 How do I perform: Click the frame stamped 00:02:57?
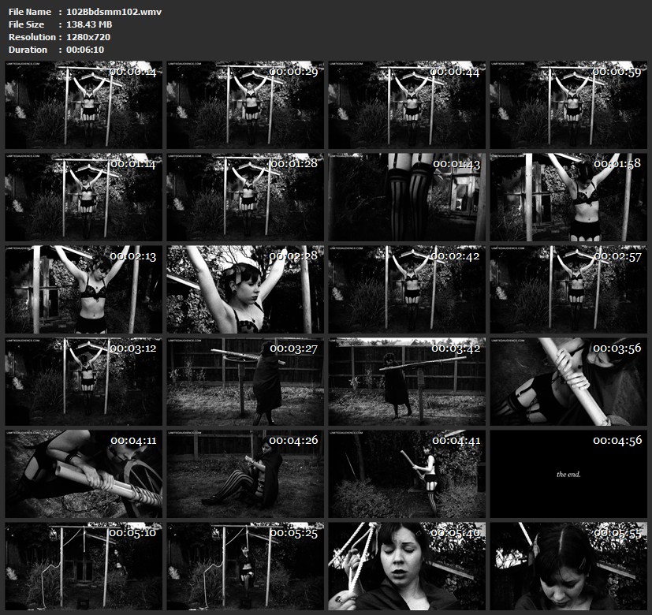point(568,289)
